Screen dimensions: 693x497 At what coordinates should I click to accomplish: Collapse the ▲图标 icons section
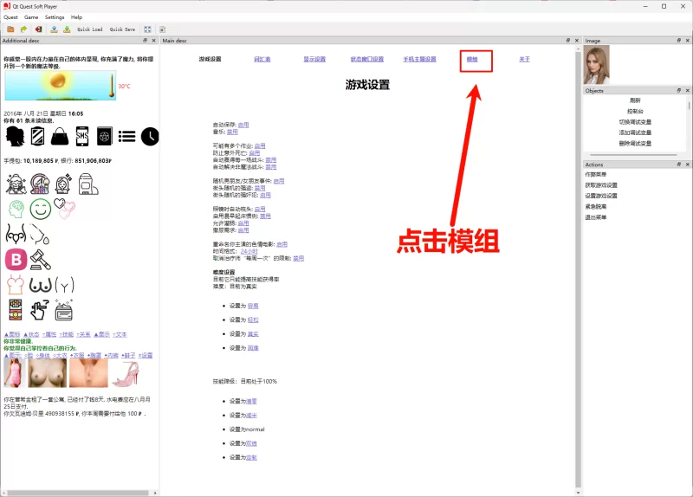tap(12, 334)
